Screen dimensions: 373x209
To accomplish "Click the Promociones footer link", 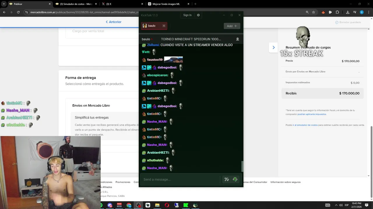I will point(123,182).
